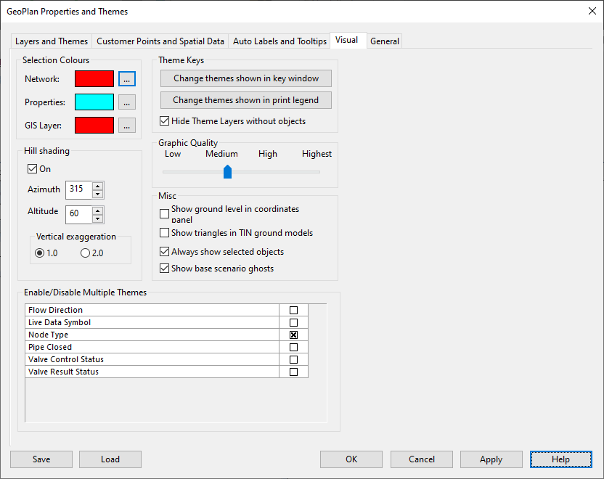The height and width of the screenshot is (479, 604).
Task: Click the Apply button
Action: (491, 459)
